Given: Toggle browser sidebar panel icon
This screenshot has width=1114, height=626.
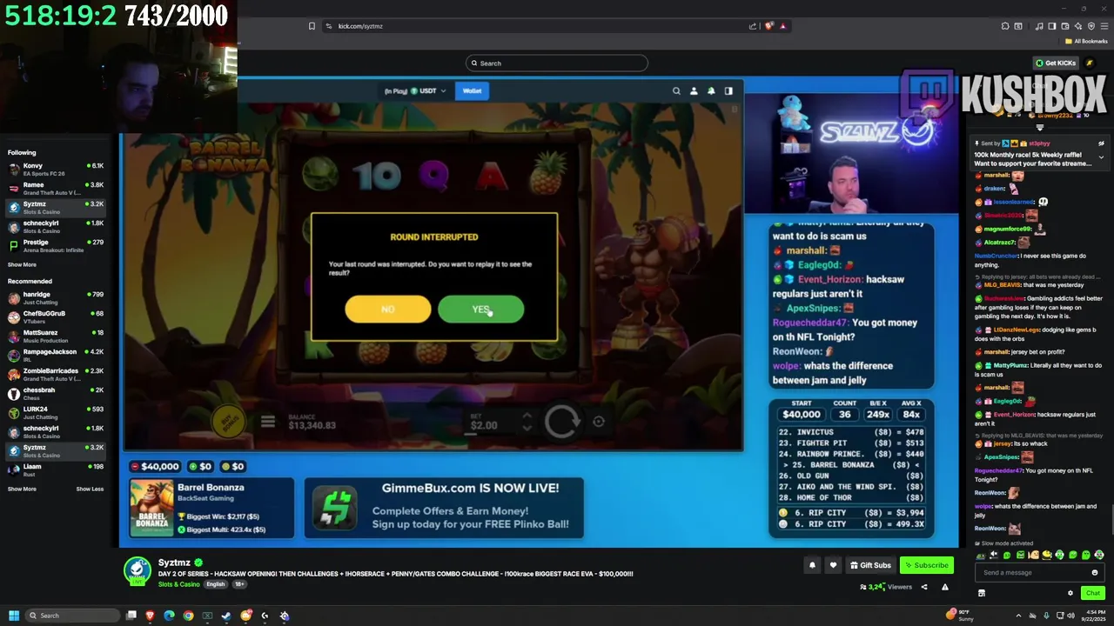Looking at the screenshot, I should [1051, 26].
